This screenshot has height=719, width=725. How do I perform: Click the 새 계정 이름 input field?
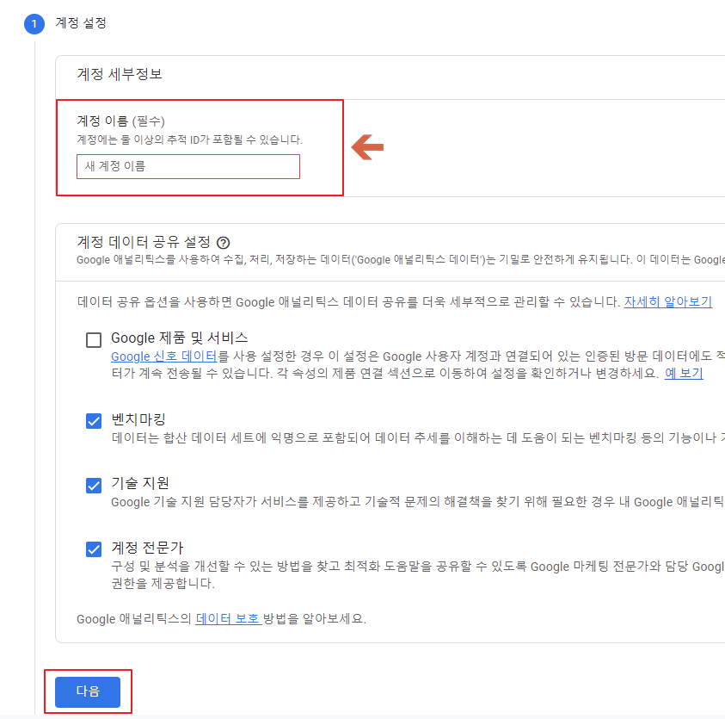click(187, 166)
